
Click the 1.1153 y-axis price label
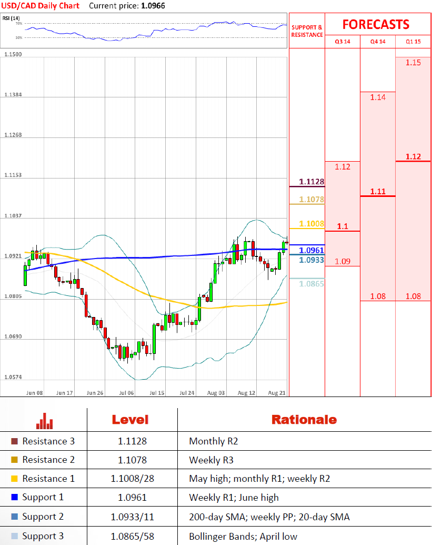(13, 175)
